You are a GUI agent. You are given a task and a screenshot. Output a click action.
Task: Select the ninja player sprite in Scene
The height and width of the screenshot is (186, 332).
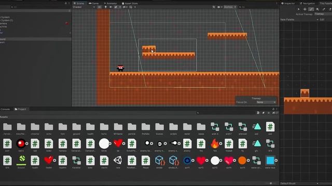coord(120,68)
